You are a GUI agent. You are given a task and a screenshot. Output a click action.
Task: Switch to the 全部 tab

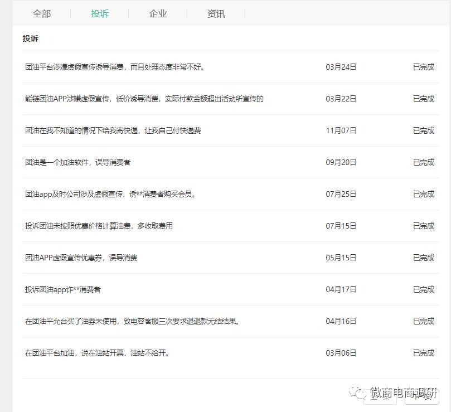pyautogui.click(x=42, y=13)
